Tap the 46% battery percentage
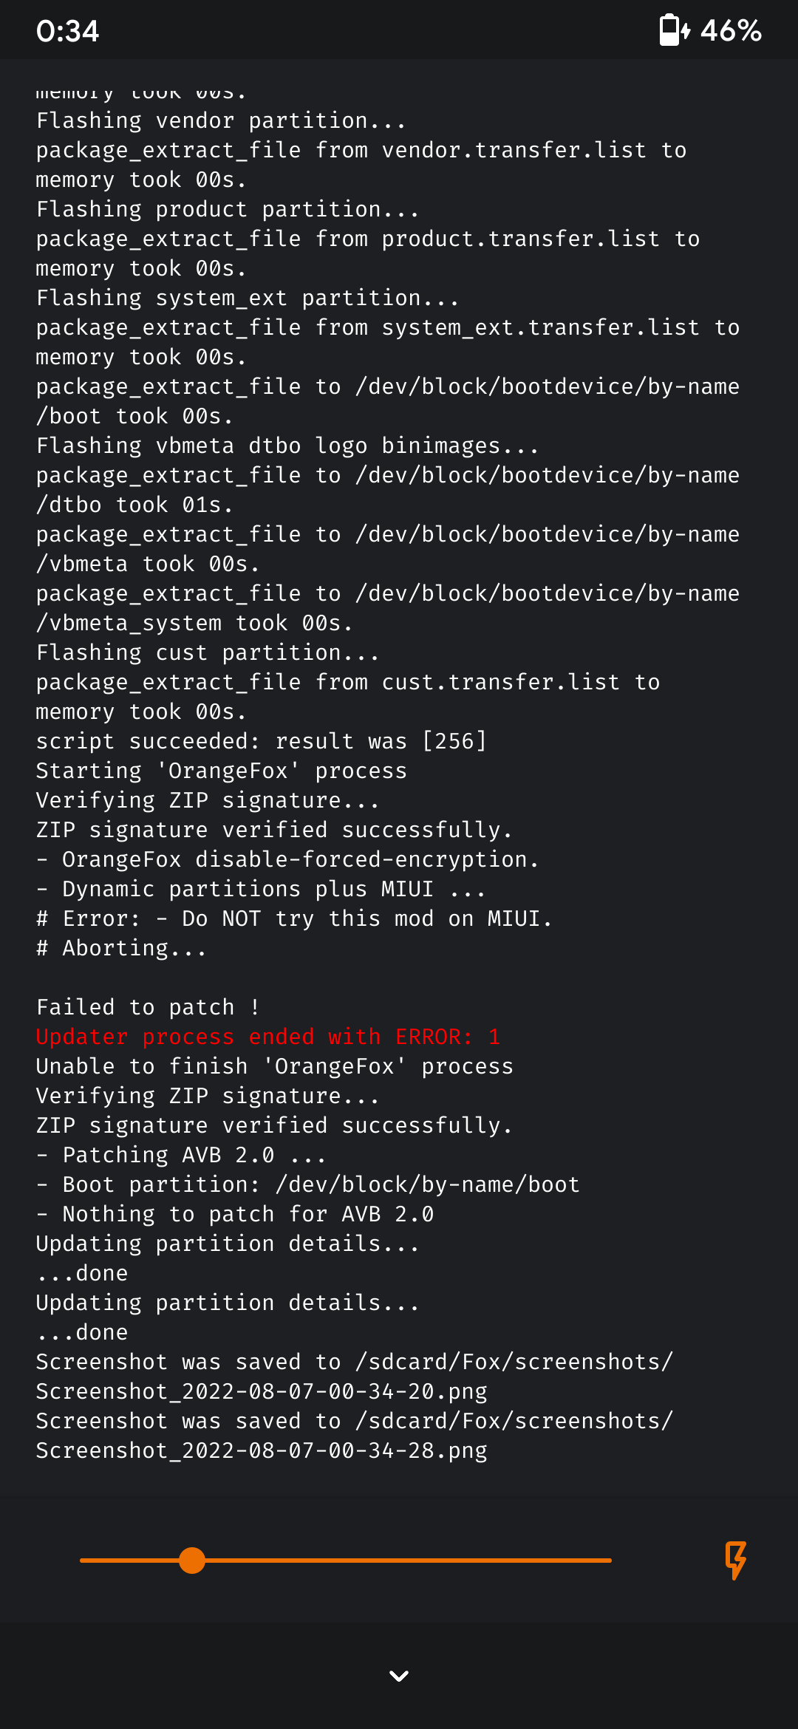 (x=731, y=30)
